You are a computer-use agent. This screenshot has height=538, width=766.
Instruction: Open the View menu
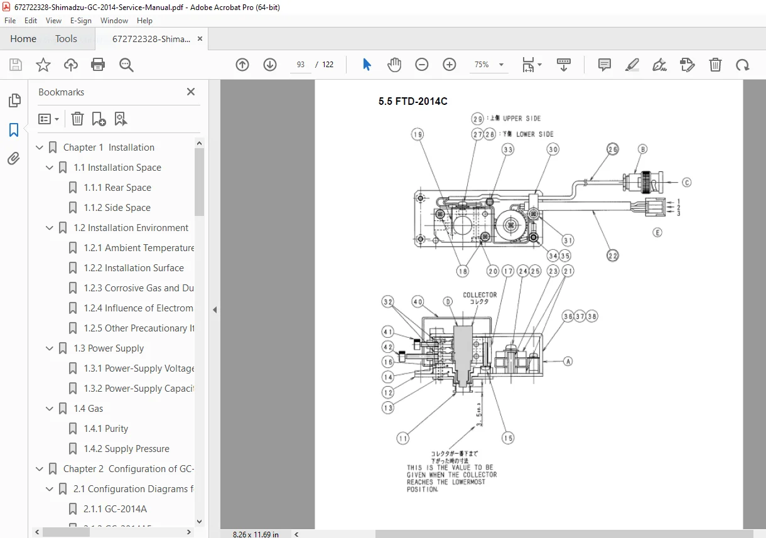click(53, 21)
